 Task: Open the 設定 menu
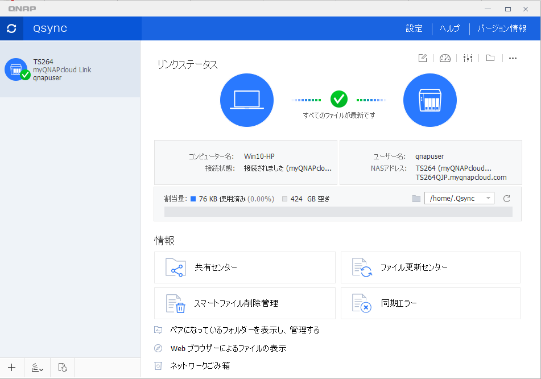[x=414, y=28]
